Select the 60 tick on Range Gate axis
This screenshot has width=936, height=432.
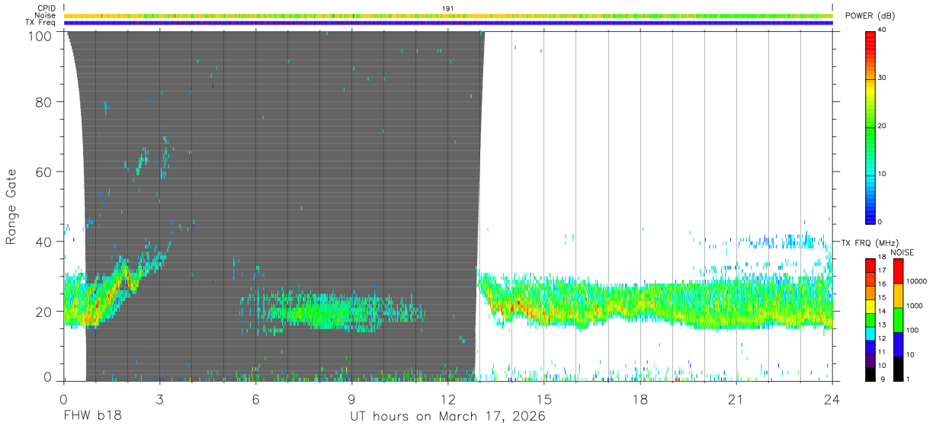[44, 171]
